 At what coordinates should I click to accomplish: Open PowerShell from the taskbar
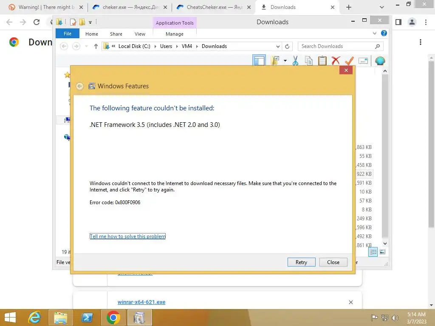(x=87, y=318)
